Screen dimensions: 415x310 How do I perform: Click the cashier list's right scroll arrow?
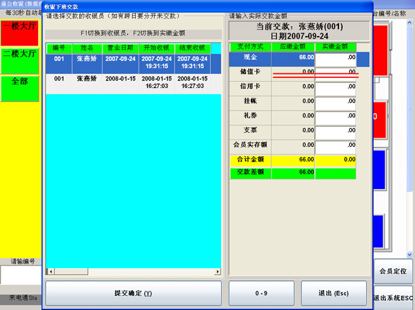(x=217, y=271)
